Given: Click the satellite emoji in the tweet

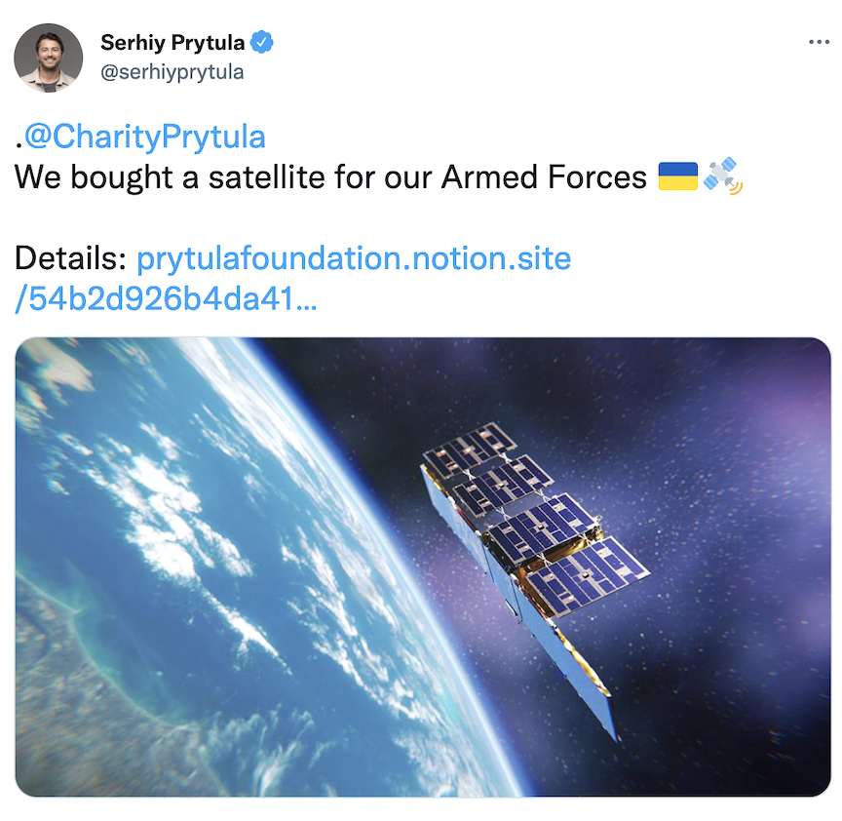Looking at the screenshot, I should click(x=722, y=176).
